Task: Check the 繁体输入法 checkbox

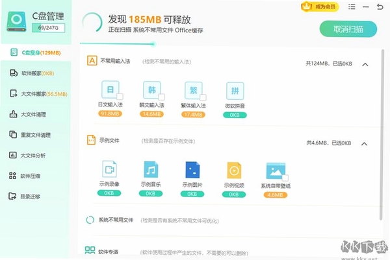Action: 203,97
